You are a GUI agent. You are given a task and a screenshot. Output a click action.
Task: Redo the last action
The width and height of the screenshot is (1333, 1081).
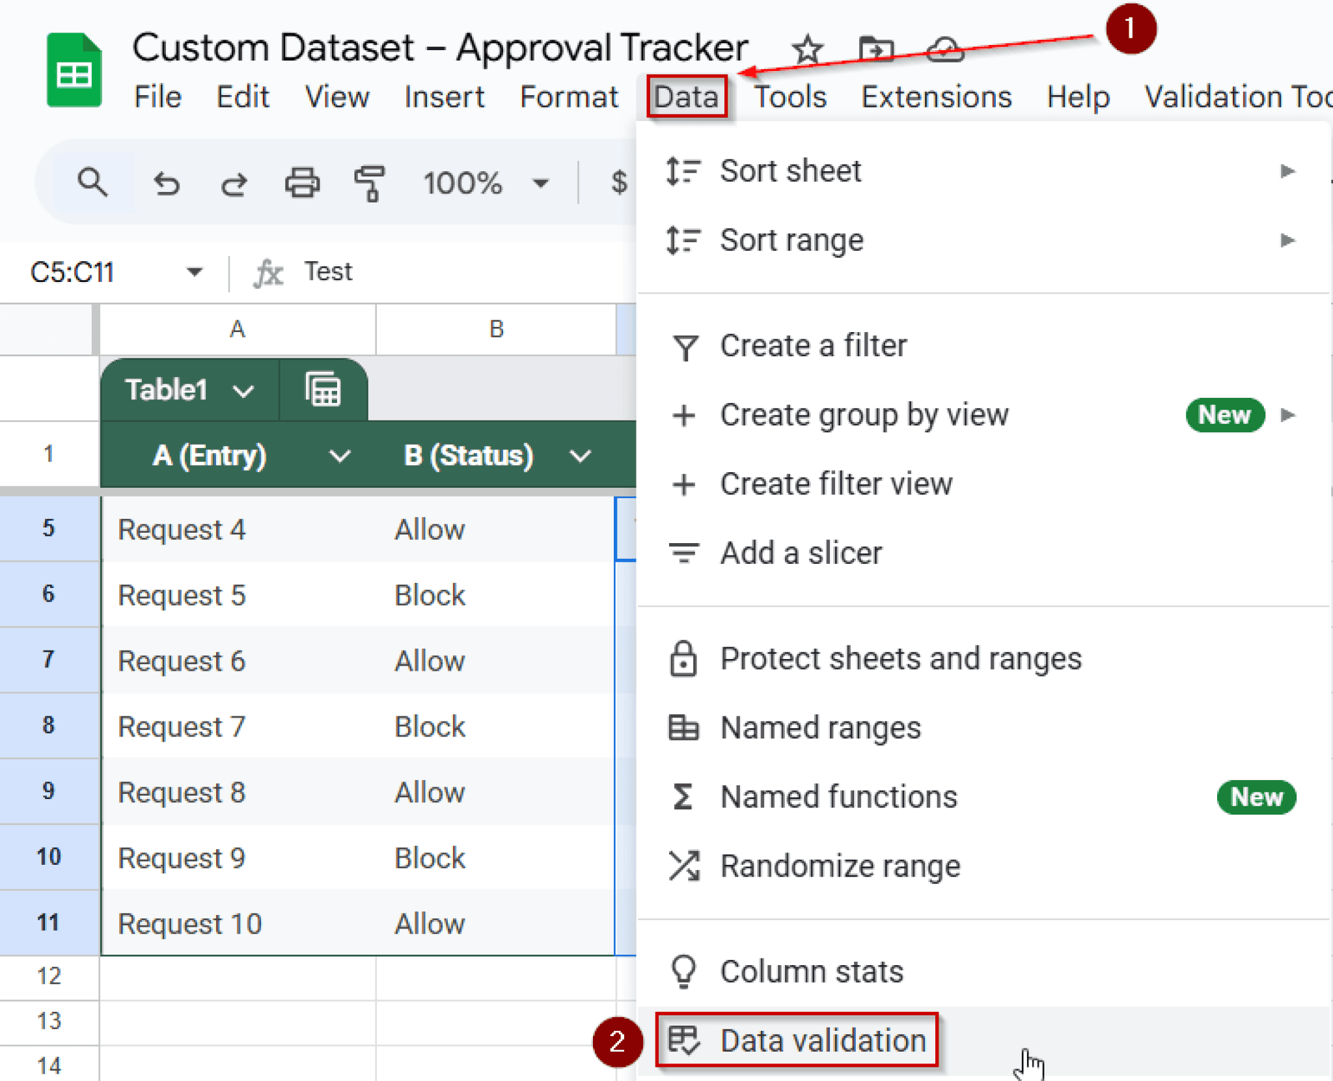click(233, 183)
